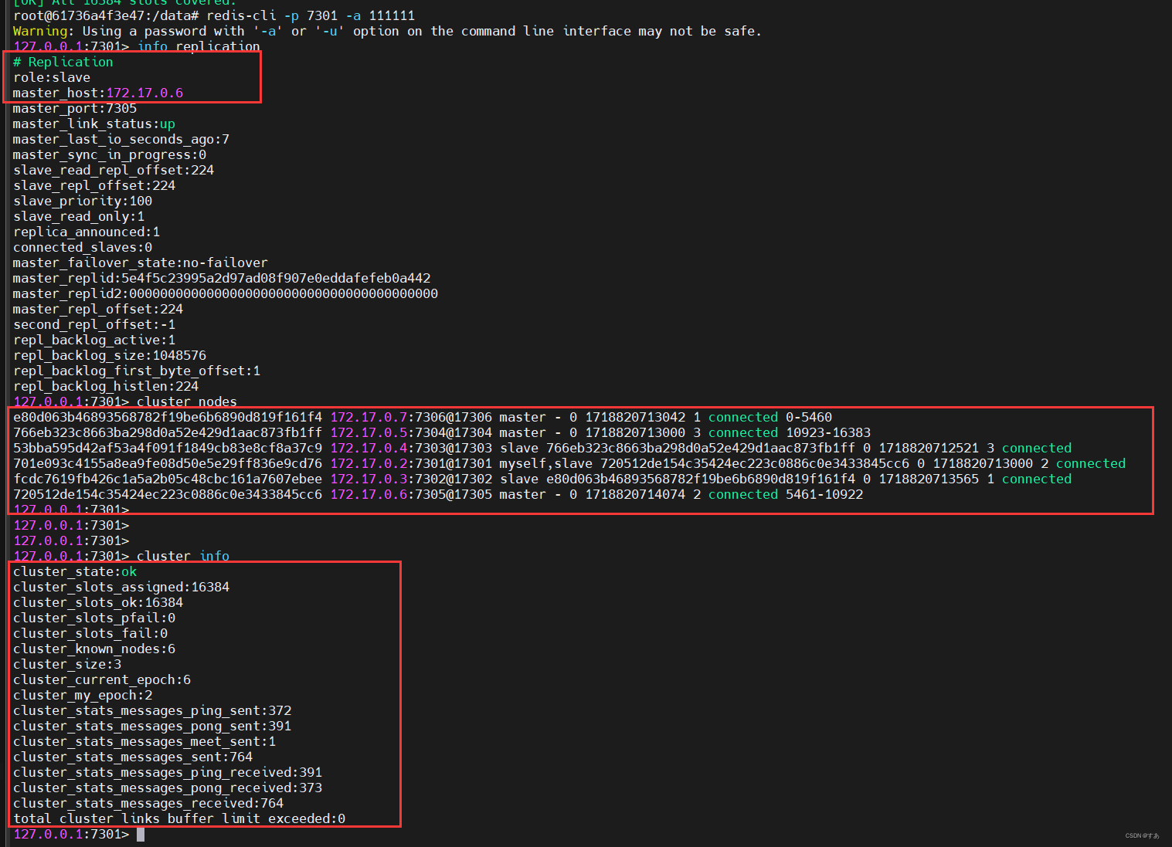Click 'cluster_stats_messages_received:764' line
This screenshot has height=847, width=1172.
tap(148, 803)
